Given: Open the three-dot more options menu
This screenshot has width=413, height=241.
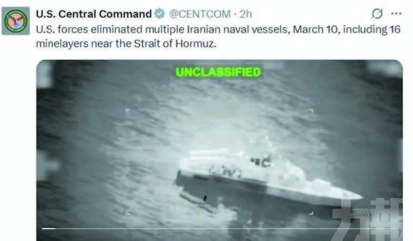Looking at the screenshot, I should 396,14.
